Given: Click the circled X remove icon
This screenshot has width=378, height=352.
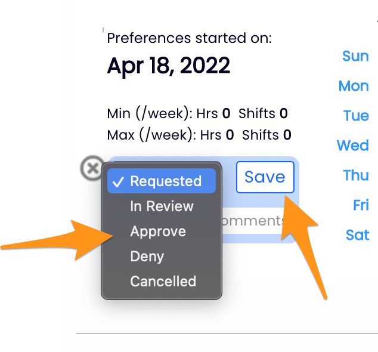Looking at the screenshot, I should [91, 168].
